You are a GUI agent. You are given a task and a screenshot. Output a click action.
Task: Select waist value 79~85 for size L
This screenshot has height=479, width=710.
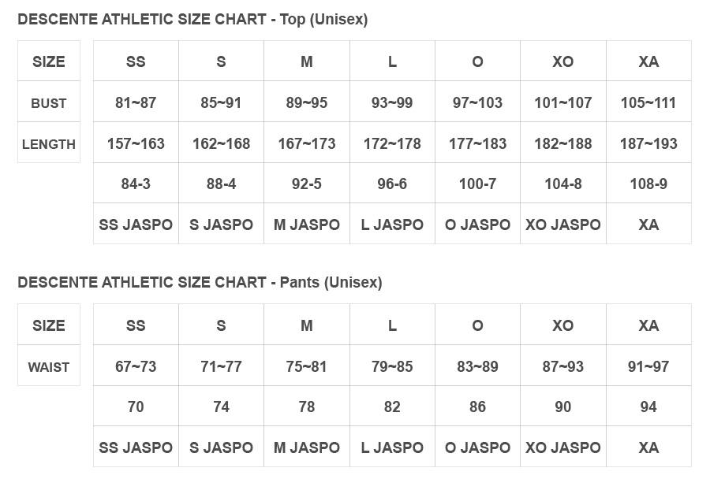click(x=392, y=366)
